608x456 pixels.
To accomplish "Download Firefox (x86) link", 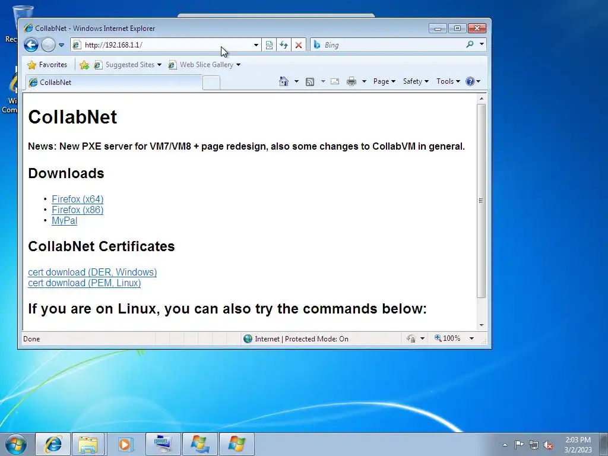I will [78, 210].
